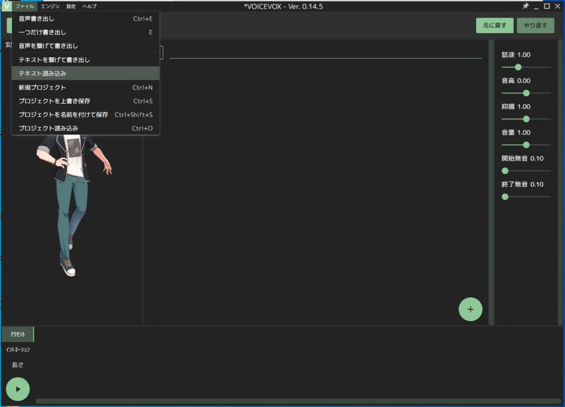Open the 設定 menu

pyautogui.click(x=71, y=6)
